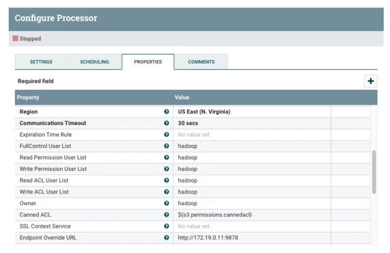Select the Properties tab
Image resolution: width=390 pixels, height=253 pixels.
tap(148, 62)
